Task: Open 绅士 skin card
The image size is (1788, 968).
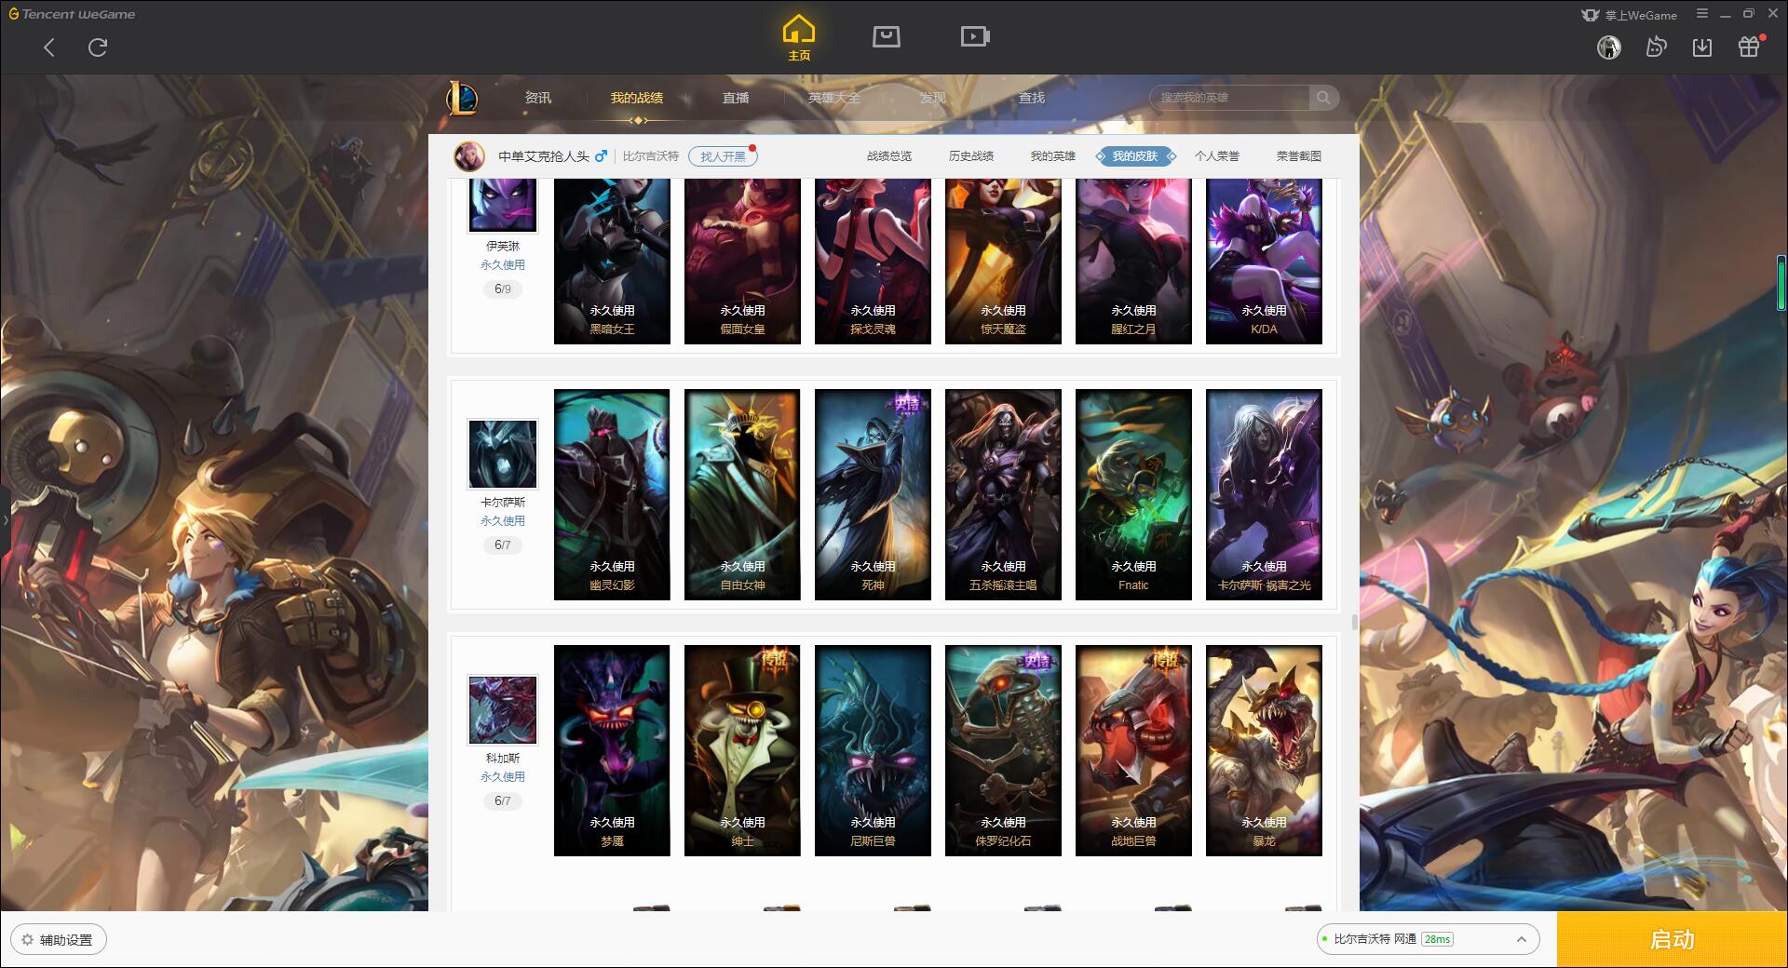Action: 742,750
